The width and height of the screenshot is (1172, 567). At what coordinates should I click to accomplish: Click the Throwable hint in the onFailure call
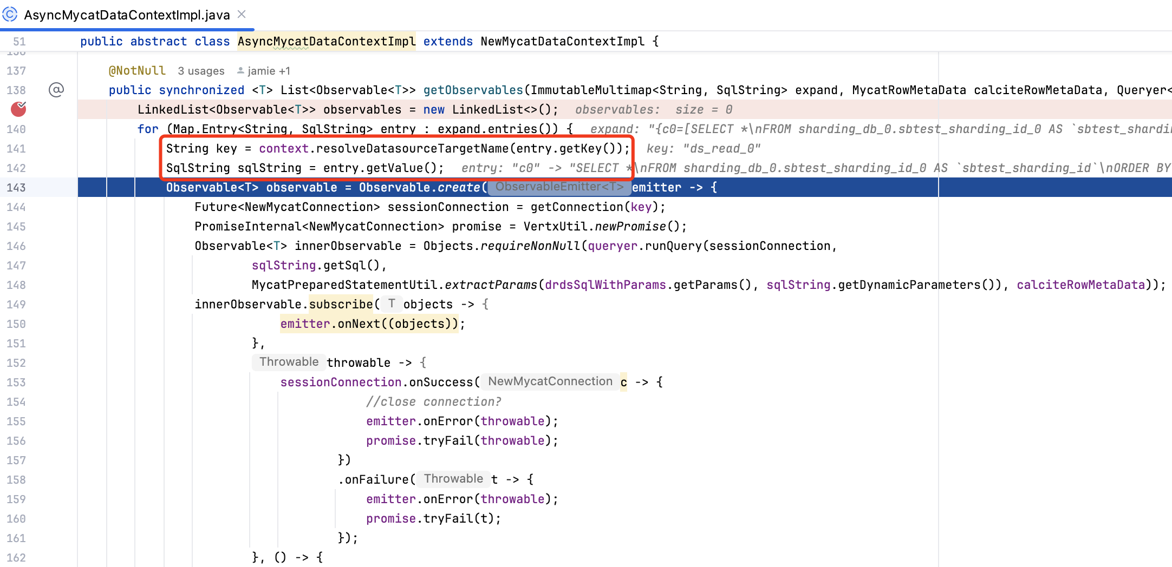click(453, 479)
